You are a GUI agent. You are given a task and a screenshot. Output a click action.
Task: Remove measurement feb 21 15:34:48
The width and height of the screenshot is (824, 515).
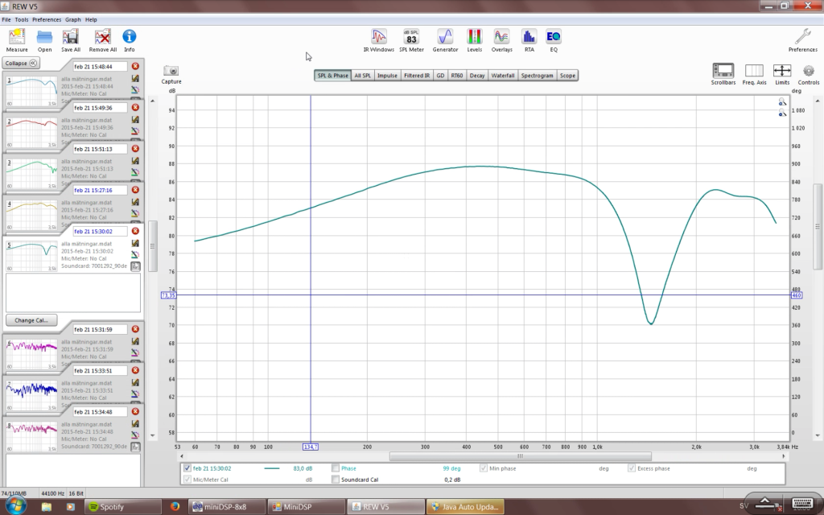coord(135,411)
